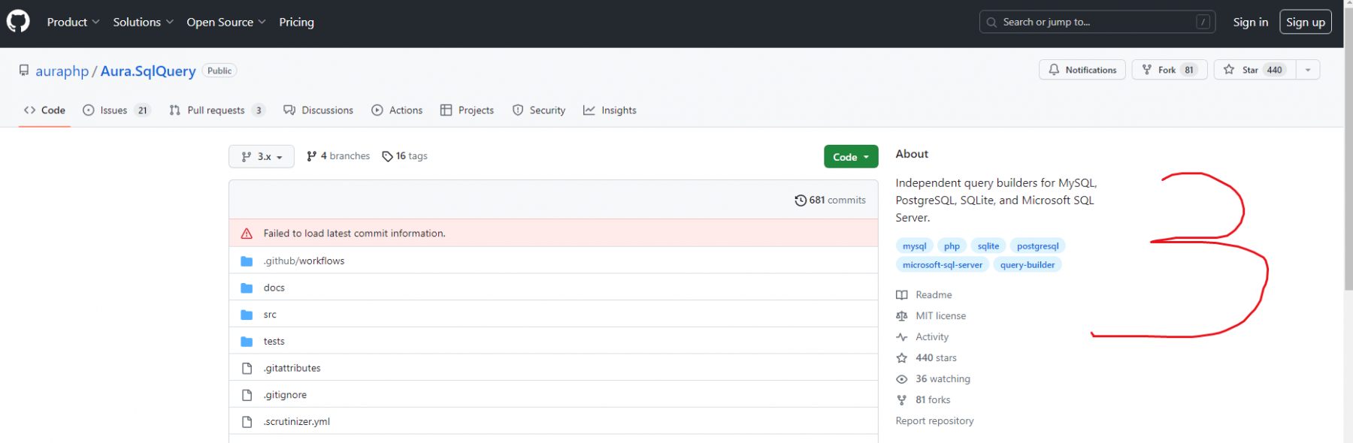
Task: Open the .github/workflows folder
Action: [x=304, y=261]
